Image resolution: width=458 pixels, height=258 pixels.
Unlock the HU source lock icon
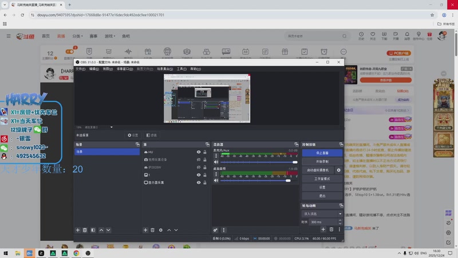[x=204, y=152]
